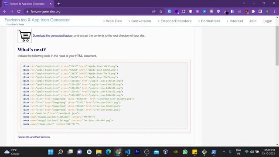Open the Join page
279x157 pixels.
(253, 21)
